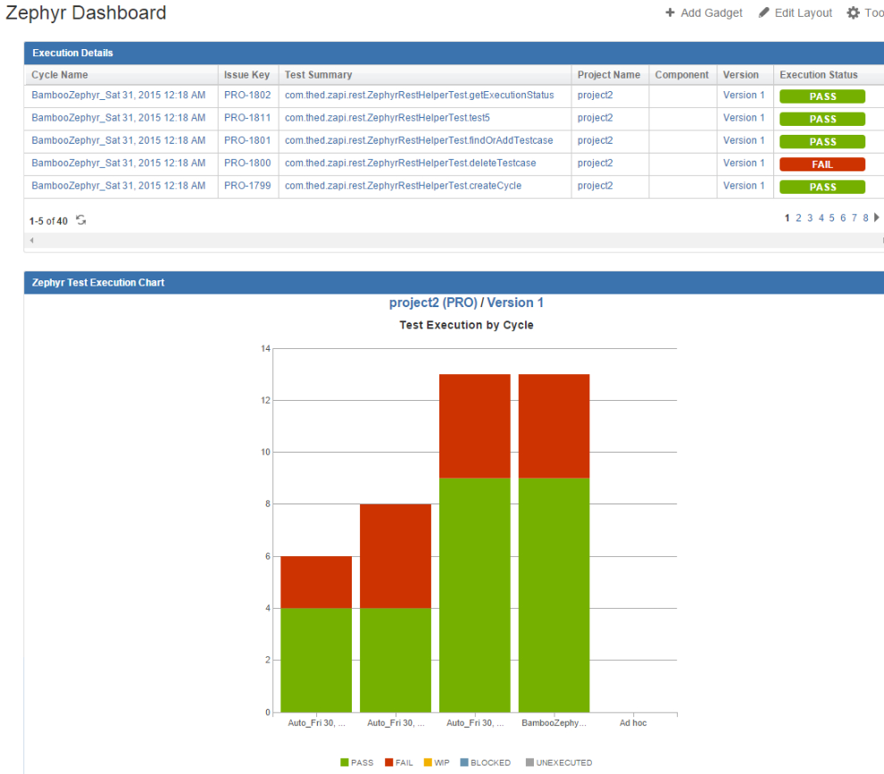Sort by Execution Status column header
The width and height of the screenshot is (884, 774).
(x=818, y=75)
